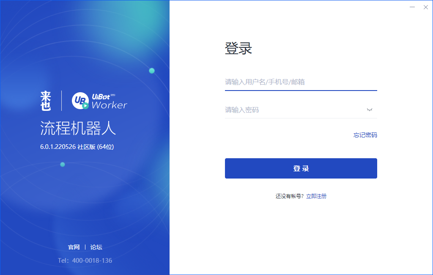
Task: Visit the 论坛 forum link
Action: coord(96,247)
